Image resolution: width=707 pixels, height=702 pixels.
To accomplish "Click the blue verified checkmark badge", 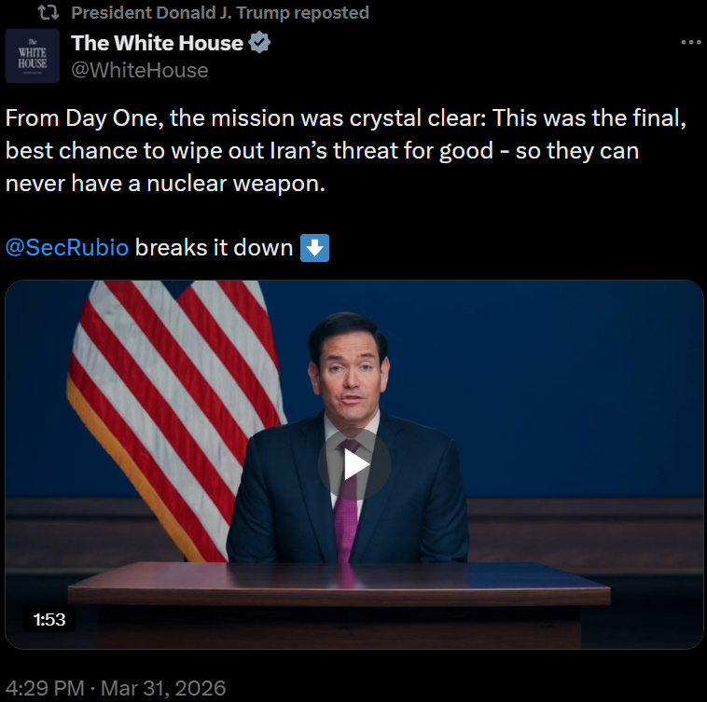I will point(262,43).
